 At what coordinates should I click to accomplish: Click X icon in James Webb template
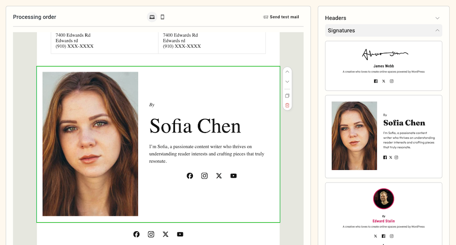[x=383, y=81]
